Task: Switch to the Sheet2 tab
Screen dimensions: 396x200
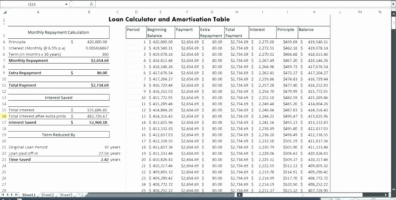Action: pyautogui.click(x=47, y=195)
